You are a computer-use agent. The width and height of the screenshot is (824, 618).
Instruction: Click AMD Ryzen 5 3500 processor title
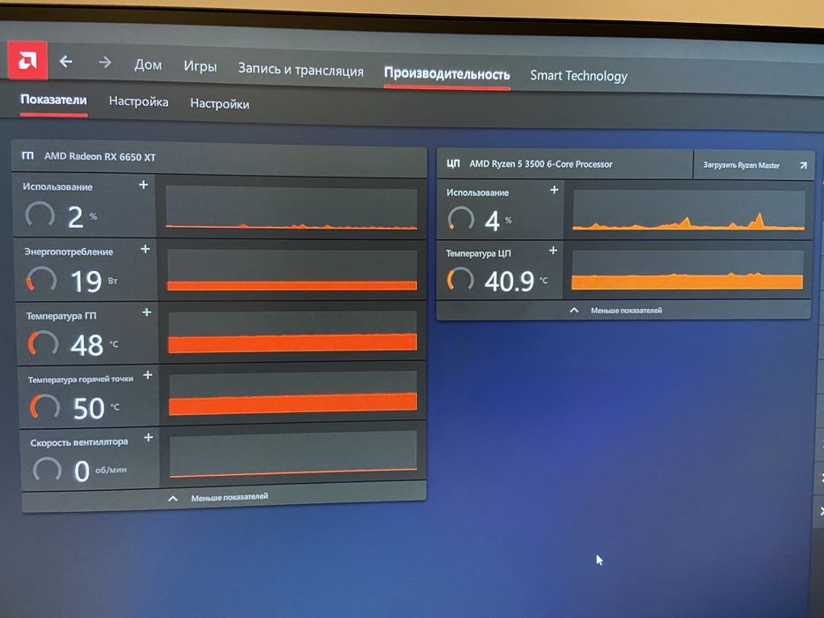click(x=541, y=164)
